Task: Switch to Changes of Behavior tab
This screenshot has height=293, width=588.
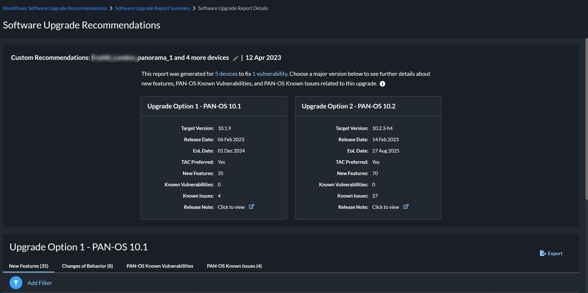Action: 87,266
